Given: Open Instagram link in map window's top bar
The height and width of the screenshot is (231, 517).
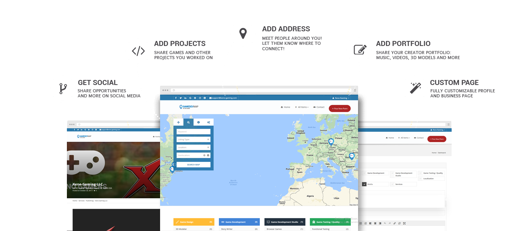Looking at the screenshot, I should [200, 98].
